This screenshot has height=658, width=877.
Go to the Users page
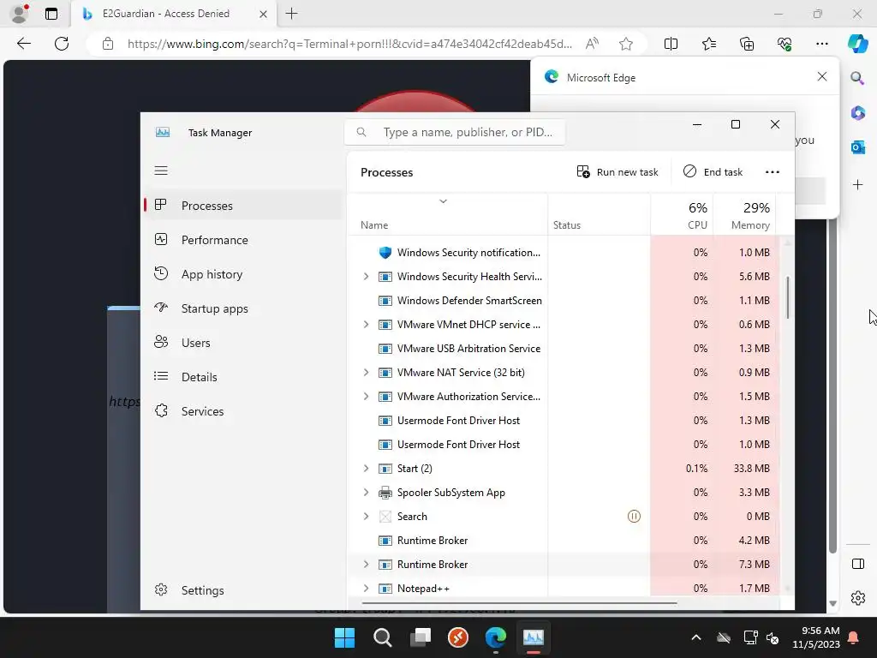pyautogui.click(x=243, y=343)
